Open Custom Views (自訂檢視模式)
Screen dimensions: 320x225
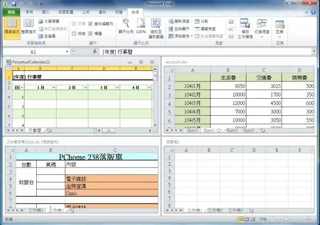[53, 29]
